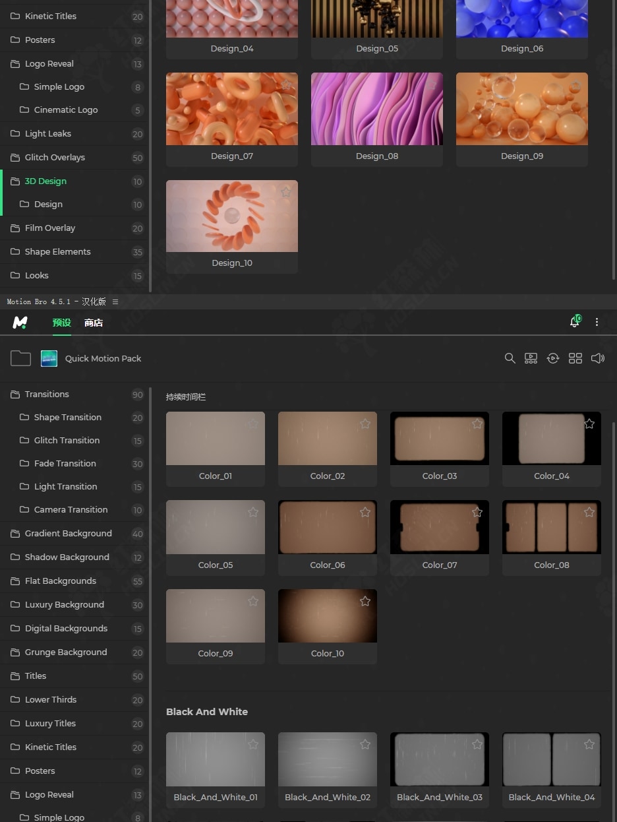Select the Quick Motion Pack title
Viewport: 617px width, 822px height.
[x=103, y=358]
